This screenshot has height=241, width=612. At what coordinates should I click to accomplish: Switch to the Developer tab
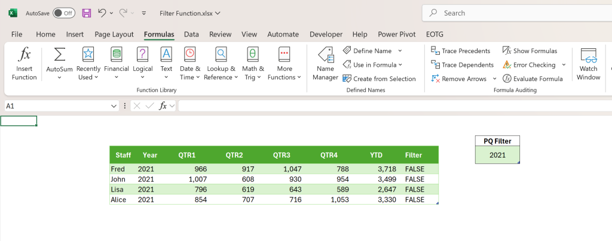[326, 34]
